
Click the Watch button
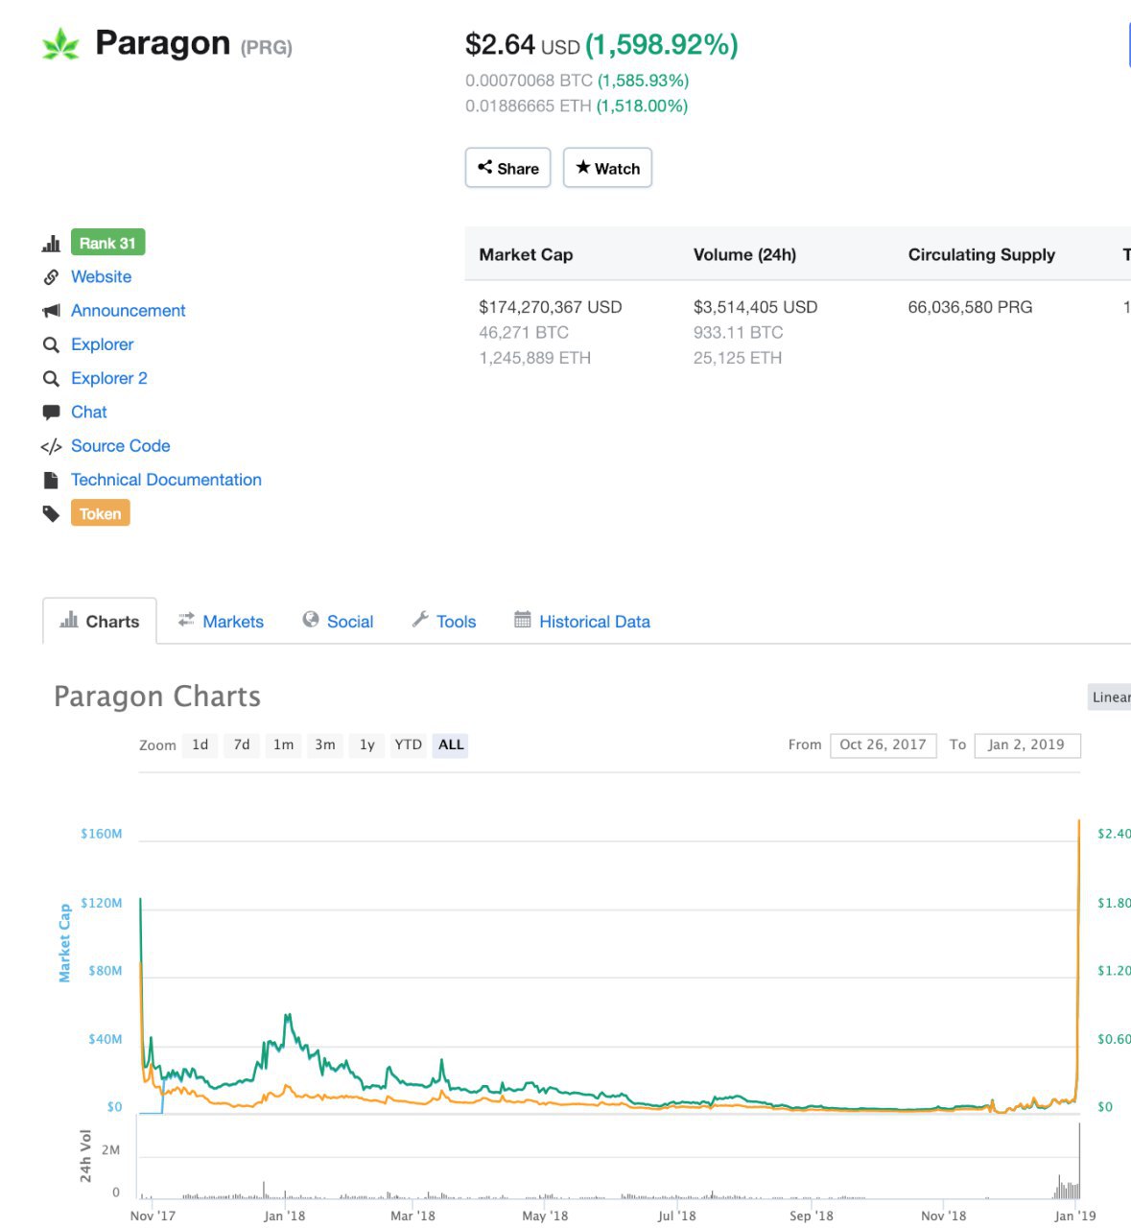click(607, 168)
